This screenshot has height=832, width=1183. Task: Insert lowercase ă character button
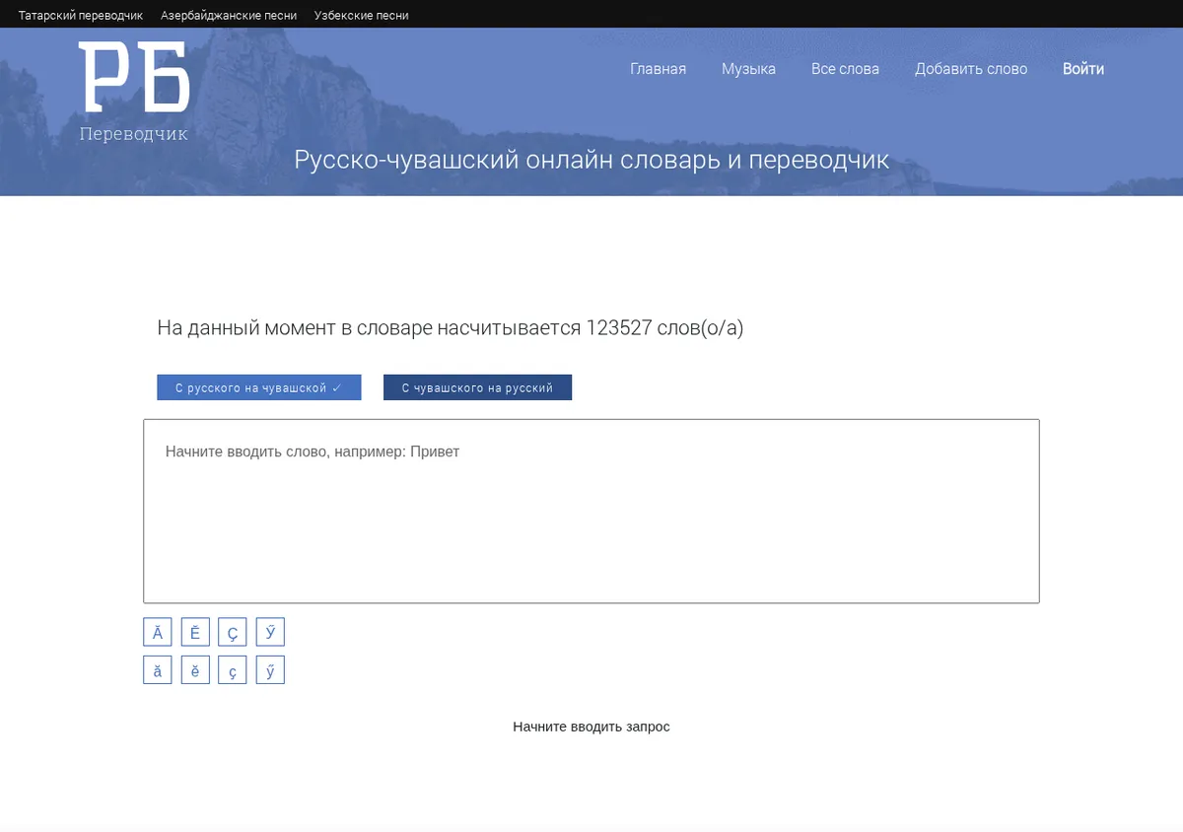pos(158,670)
